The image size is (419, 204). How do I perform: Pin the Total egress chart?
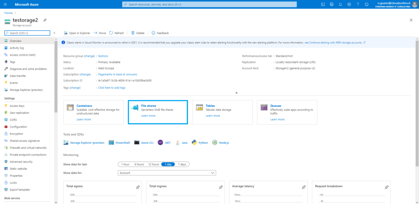(138, 188)
